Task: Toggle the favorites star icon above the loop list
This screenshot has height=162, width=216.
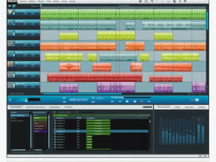Action: coord(54,112)
